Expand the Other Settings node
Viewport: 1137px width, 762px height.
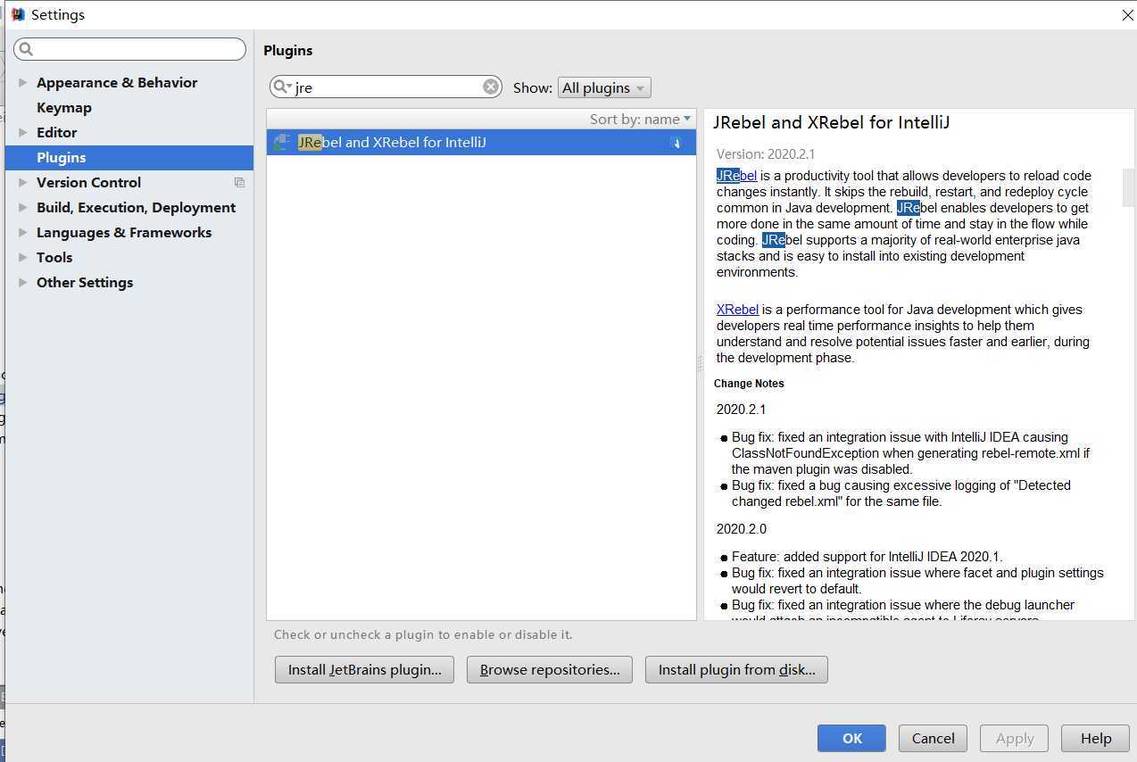22,282
